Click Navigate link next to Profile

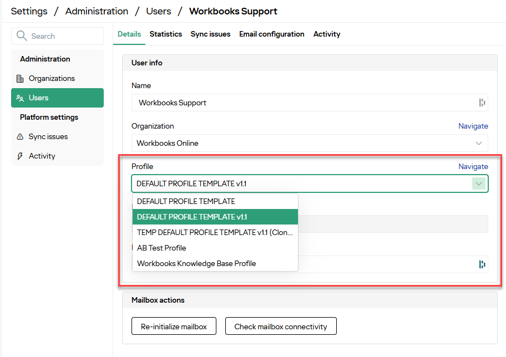point(473,167)
